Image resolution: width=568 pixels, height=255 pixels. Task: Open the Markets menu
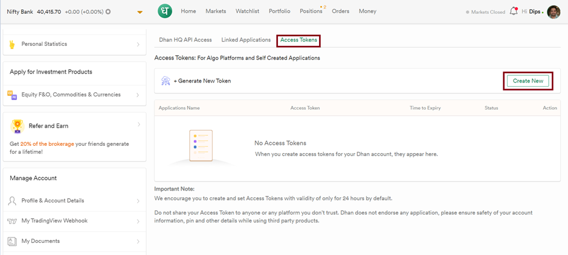coord(216,11)
